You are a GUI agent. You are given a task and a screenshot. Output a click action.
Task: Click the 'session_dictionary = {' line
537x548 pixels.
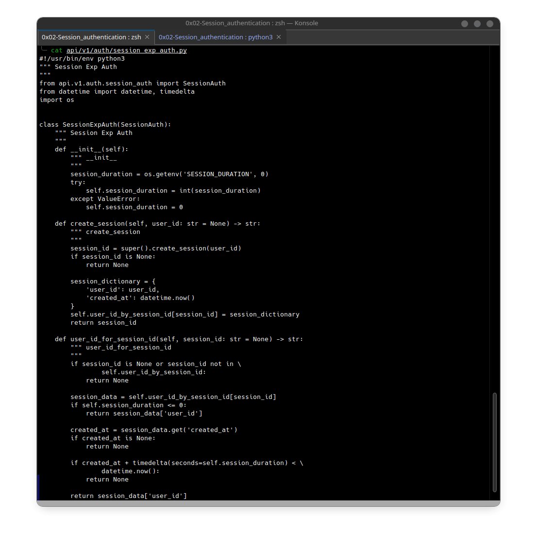[x=113, y=282]
